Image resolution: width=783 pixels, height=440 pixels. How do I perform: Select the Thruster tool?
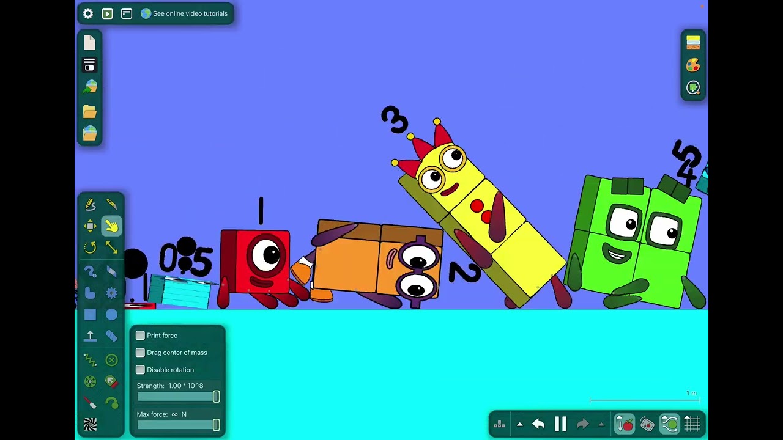tap(111, 382)
